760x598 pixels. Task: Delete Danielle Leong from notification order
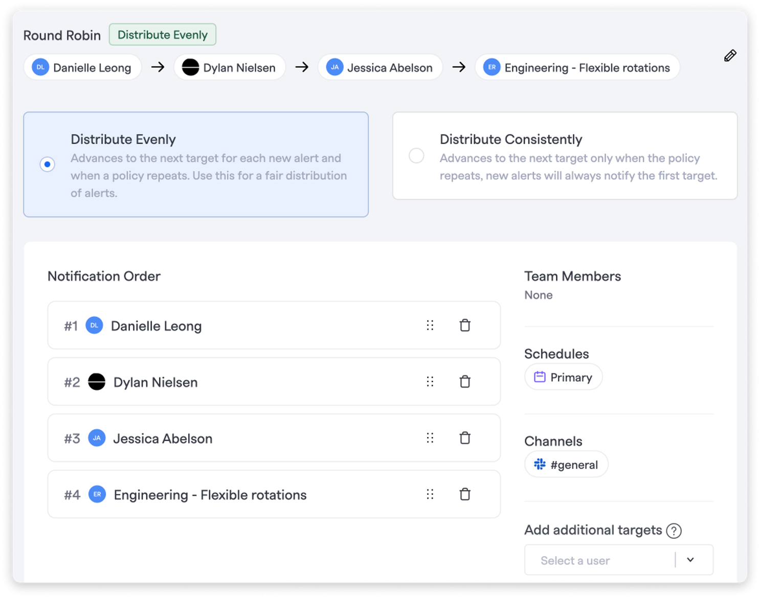pos(465,325)
